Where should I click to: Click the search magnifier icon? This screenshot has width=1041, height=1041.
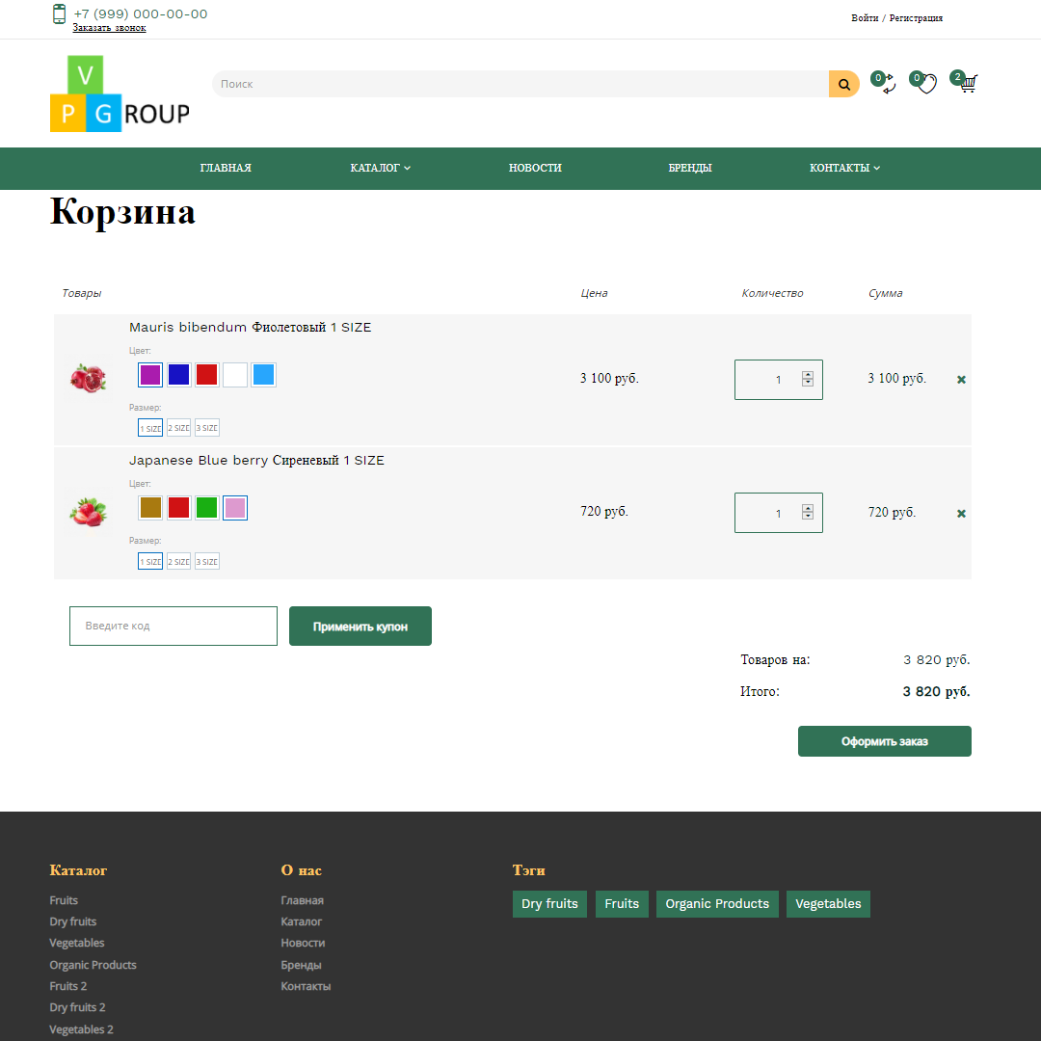843,84
